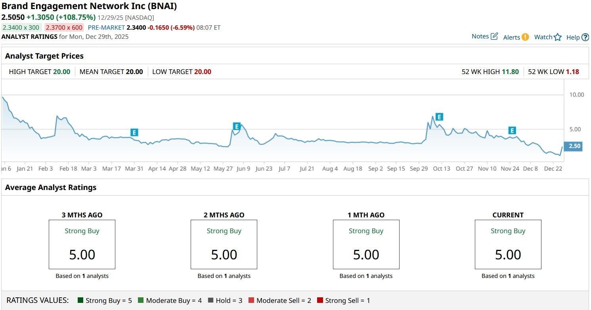Click the ANALYST RATINGS date line

coord(65,37)
